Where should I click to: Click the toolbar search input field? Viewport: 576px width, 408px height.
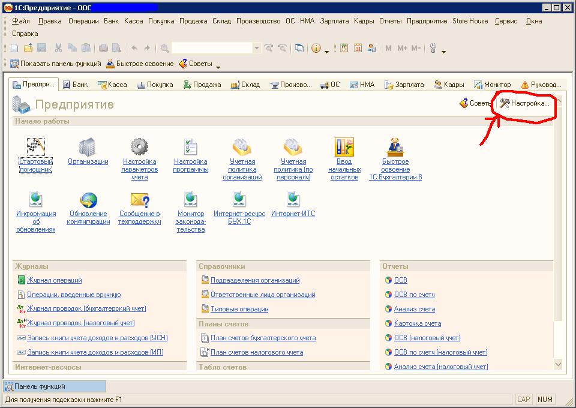tap(212, 48)
